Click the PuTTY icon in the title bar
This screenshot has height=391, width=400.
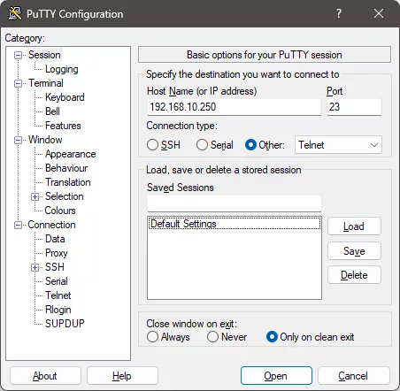point(15,13)
